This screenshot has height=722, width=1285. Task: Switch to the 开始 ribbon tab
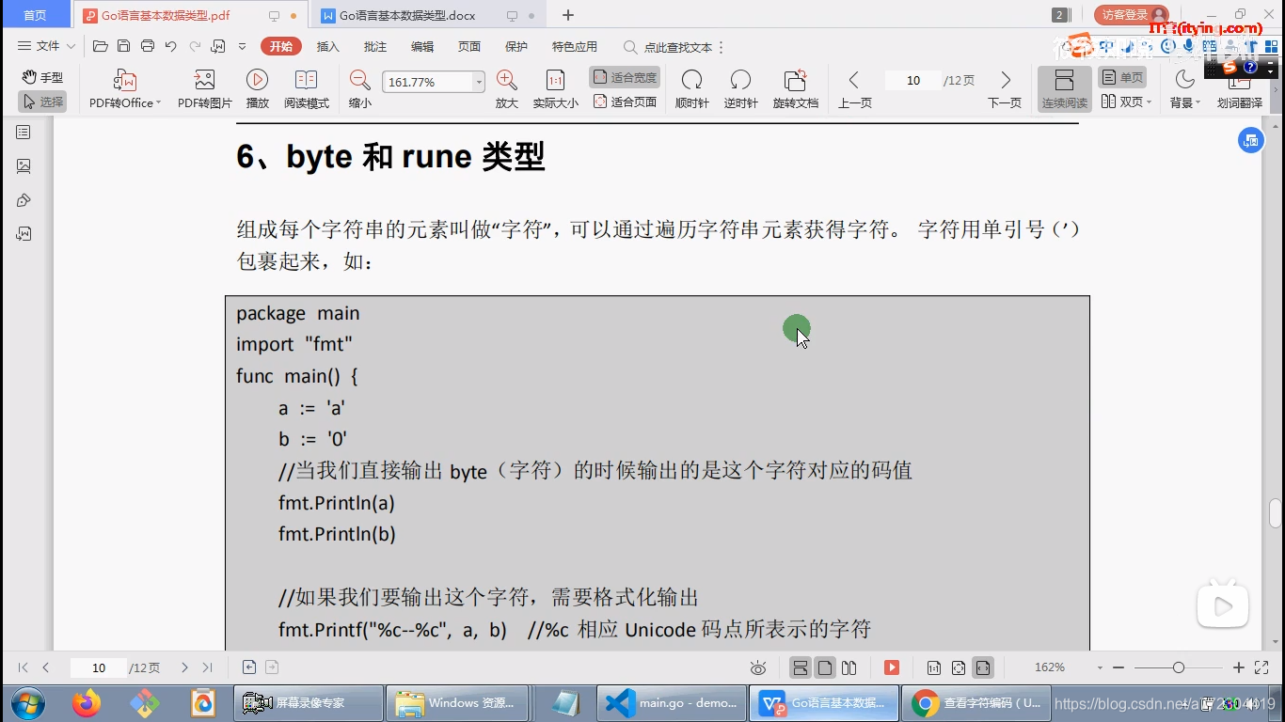[x=281, y=46]
